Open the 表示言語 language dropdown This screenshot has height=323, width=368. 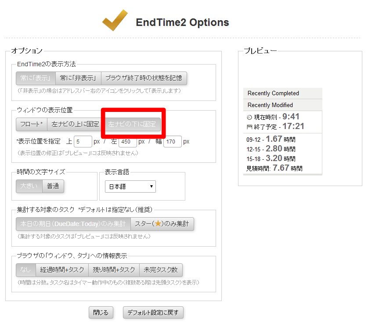tap(130, 187)
